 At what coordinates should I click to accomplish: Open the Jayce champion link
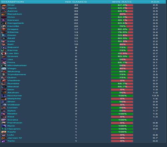[x=12, y=8]
